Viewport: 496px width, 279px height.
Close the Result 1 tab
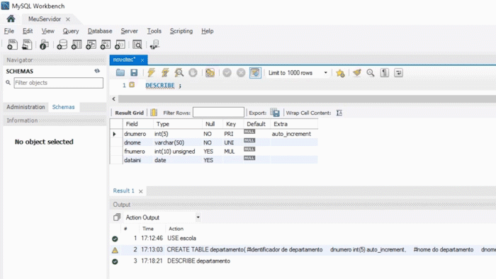(141, 191)
